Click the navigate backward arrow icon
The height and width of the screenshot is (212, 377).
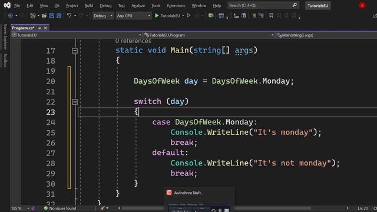[x=11, y=16]
